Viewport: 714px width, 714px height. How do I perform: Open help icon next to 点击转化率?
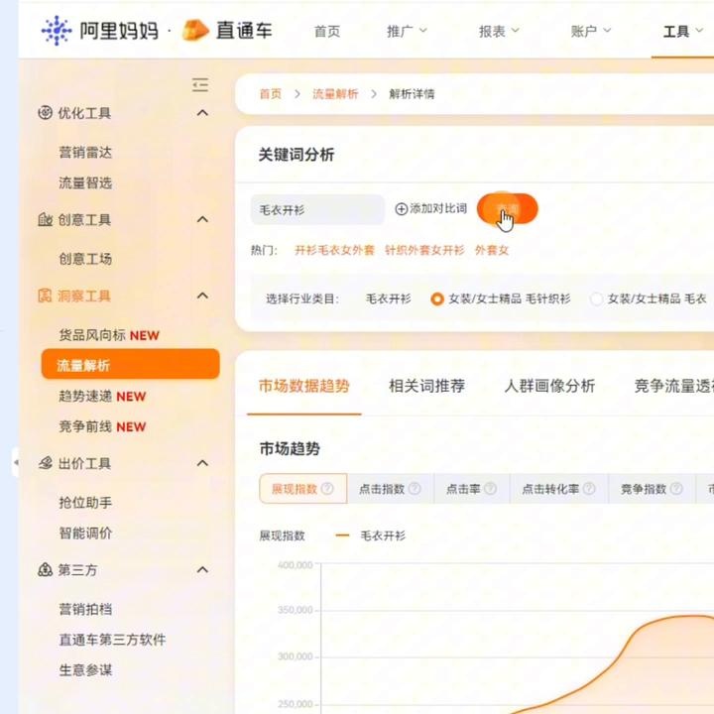[589, 489]
